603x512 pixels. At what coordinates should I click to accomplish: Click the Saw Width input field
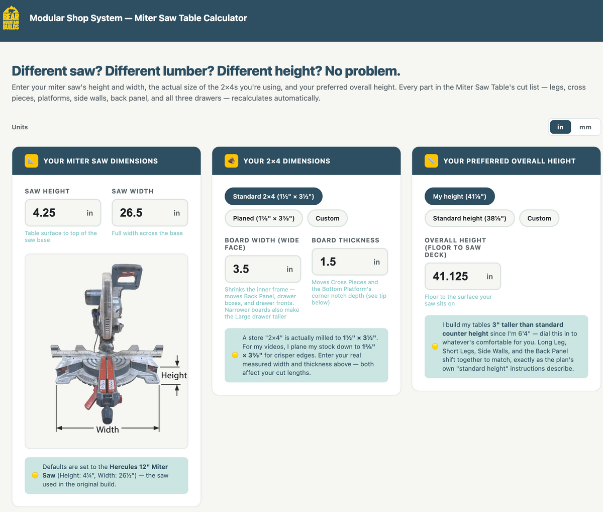pyautogui.click(x=150, y=213)
